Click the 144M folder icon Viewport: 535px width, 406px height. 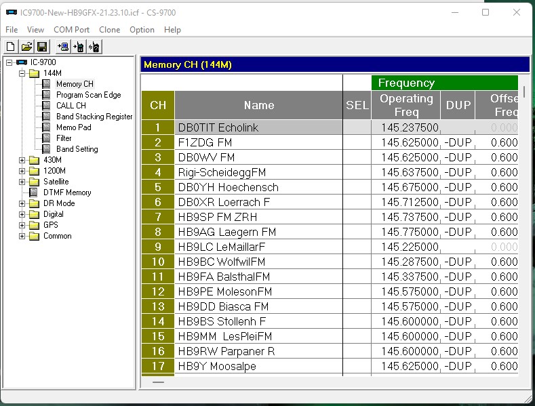click(34, 73)
